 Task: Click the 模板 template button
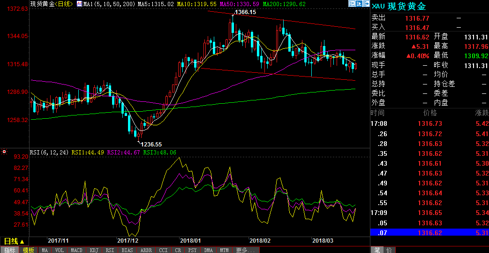29,250
